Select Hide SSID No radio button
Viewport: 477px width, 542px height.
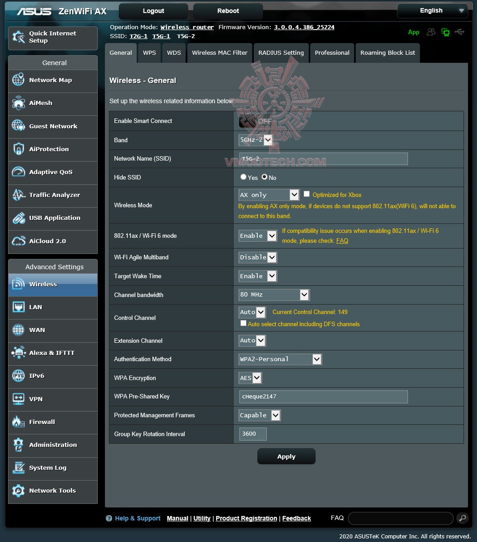click(265, 177)
